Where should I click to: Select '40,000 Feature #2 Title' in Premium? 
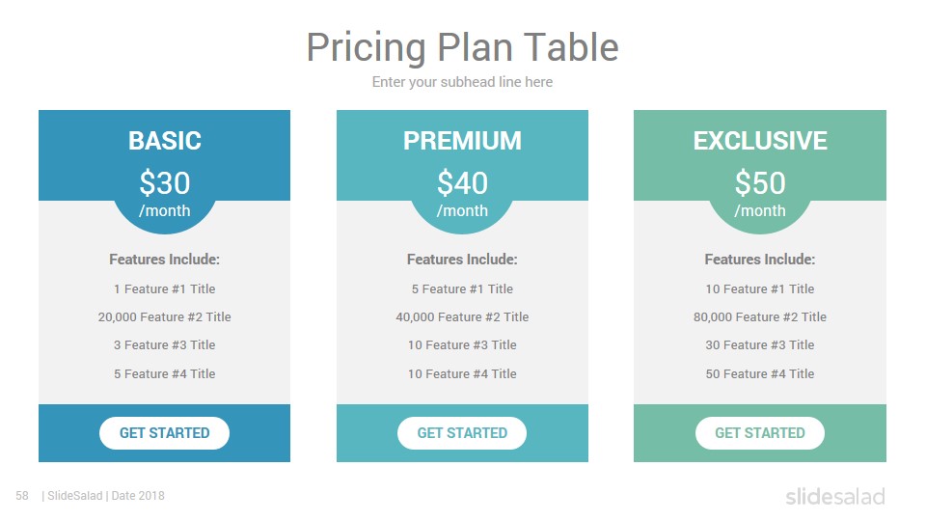(462, 316)
